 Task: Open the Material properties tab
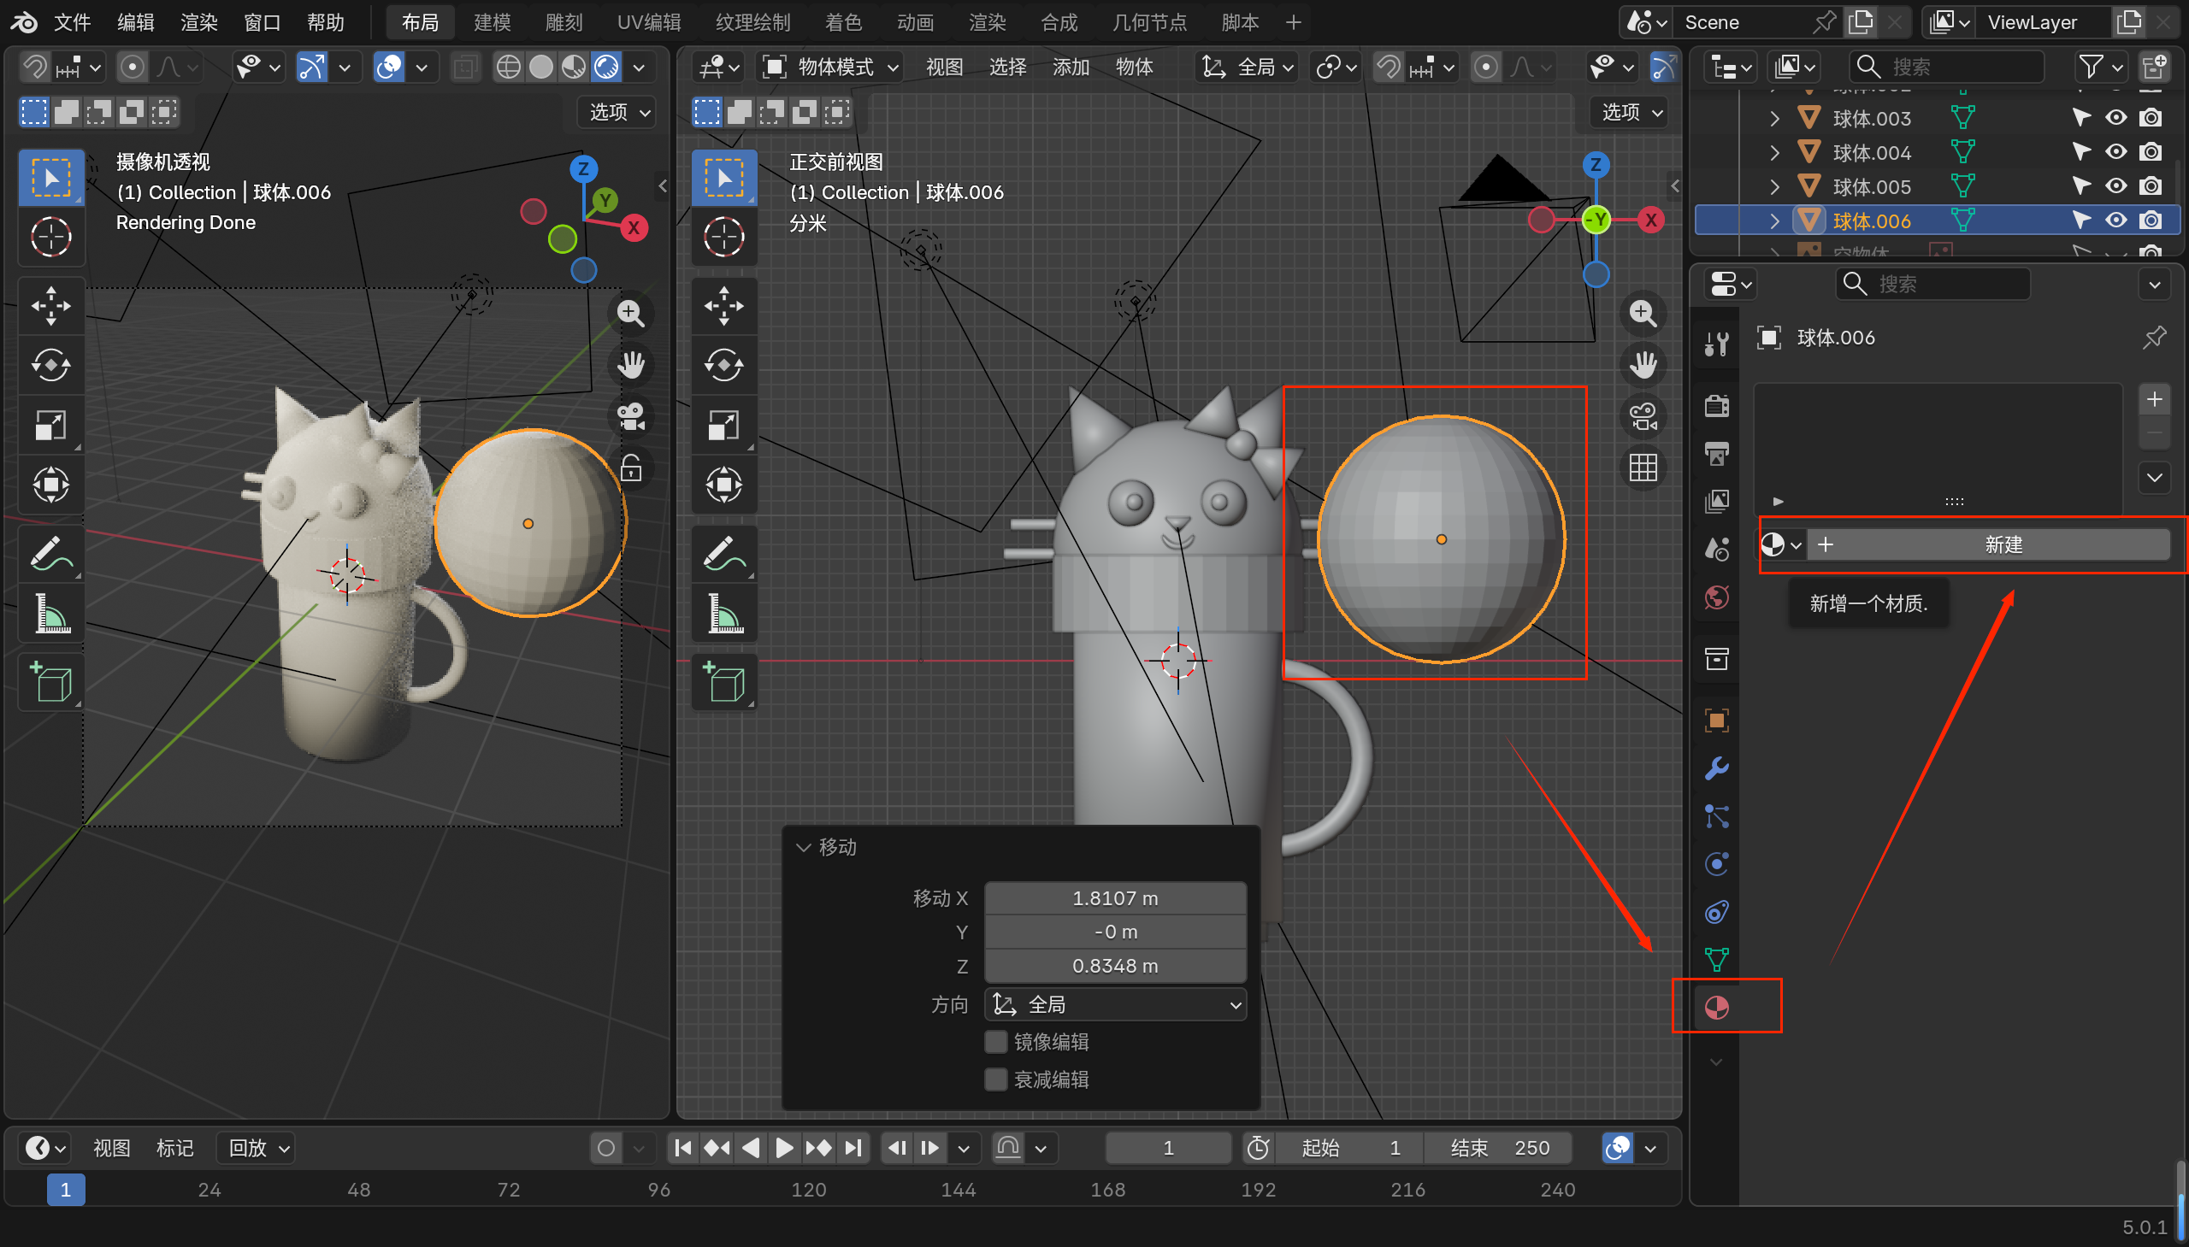click(x=1716, y=1007)
